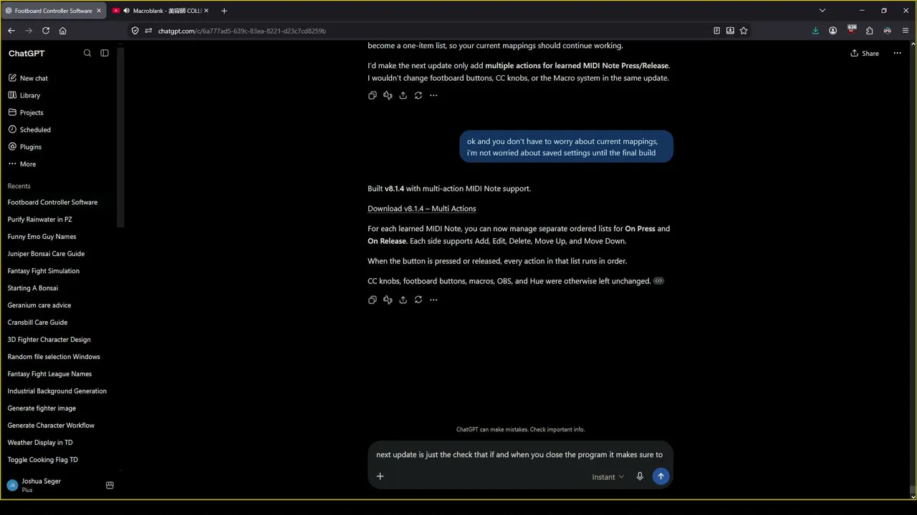Open Footboard Controller Software chat in Recents
Image resolution: width=917 pixels, height=515 pixels.
[52, 202]
